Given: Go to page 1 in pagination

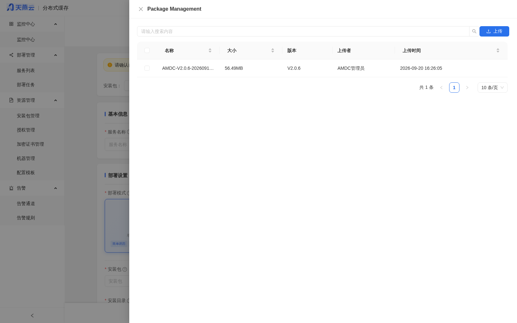Looking at the screenshot, I should [x=454, y=88].
